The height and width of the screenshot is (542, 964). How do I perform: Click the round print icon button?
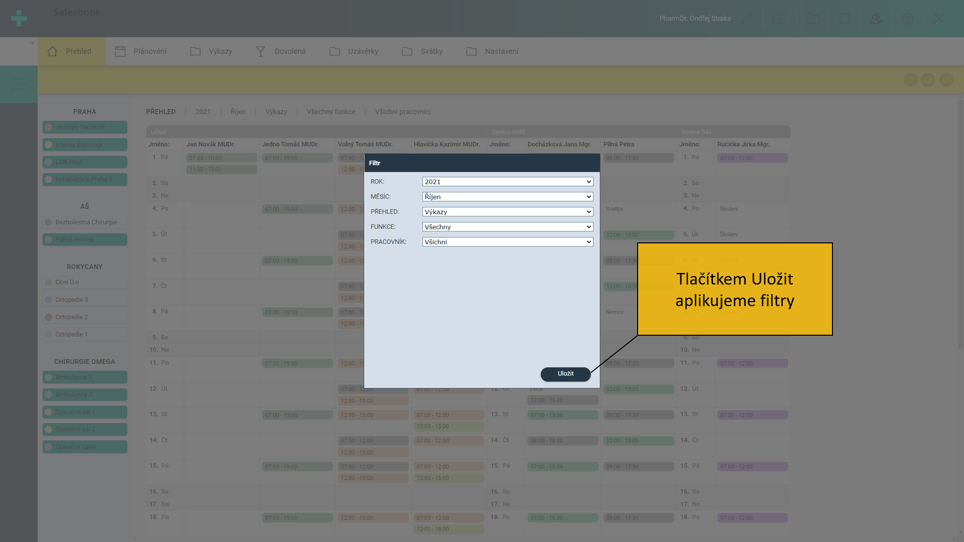click(928, 80)
